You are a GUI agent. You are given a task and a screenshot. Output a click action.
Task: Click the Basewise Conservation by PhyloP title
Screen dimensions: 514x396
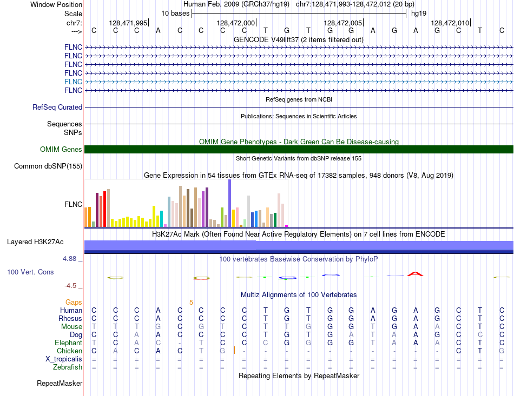pyautogui.click(x=299, y=259)
